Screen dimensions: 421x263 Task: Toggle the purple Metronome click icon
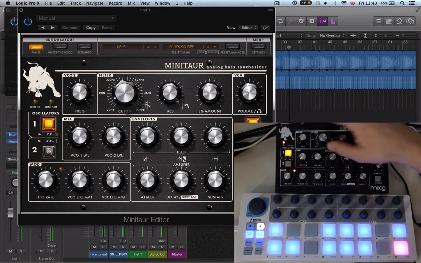[x=333, y=21]
